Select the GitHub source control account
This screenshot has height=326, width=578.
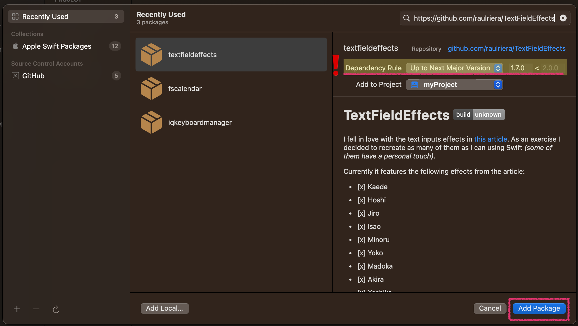click(x=66, y=76)
